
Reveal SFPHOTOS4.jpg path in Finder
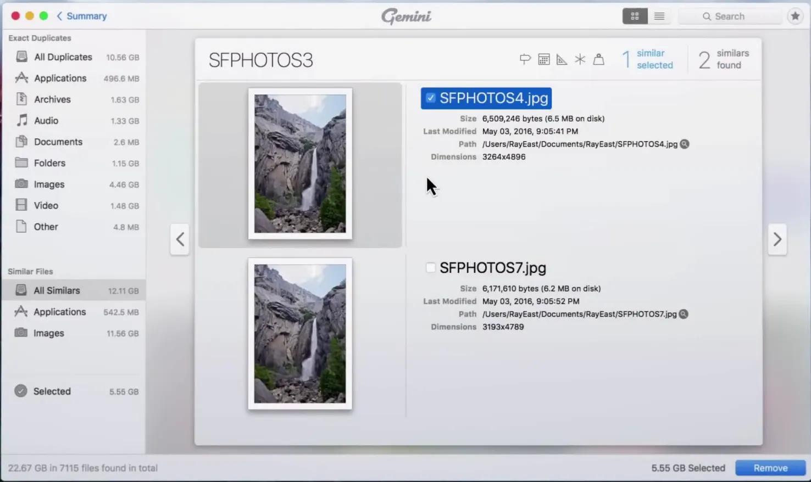(x=685, y=144)
